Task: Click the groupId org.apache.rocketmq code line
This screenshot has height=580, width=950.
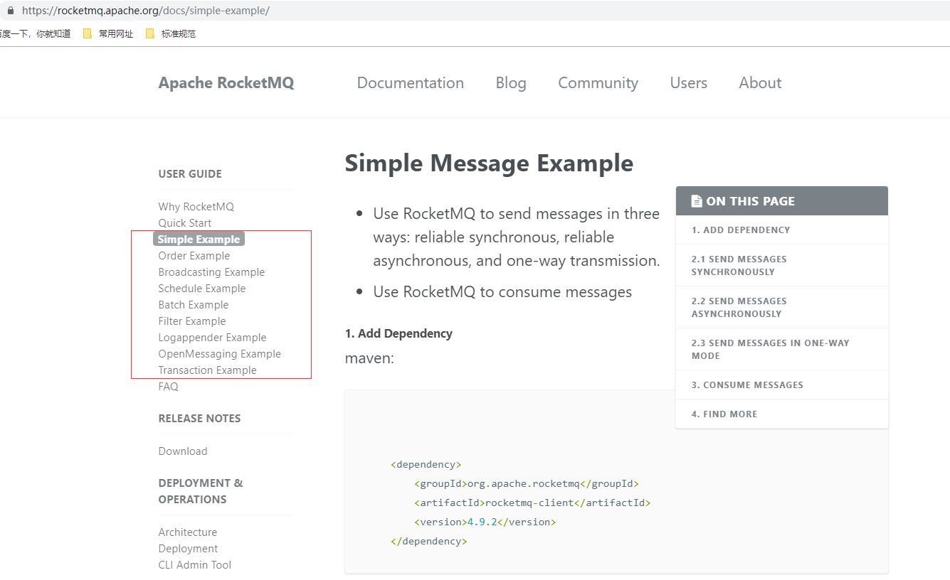Action: (x=527, y=484)
